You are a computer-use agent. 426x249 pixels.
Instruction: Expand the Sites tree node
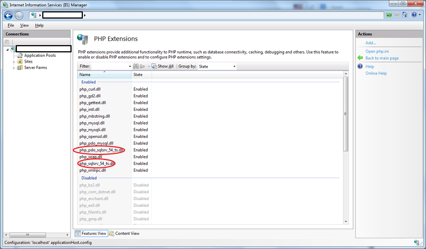coord(14,62)
